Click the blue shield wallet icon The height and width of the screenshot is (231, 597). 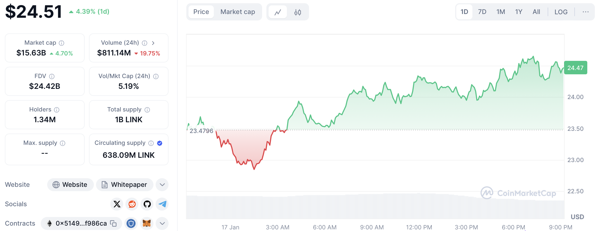point(131,223)
